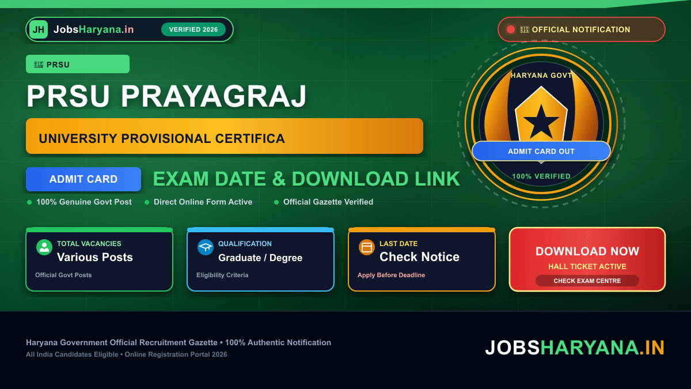Click the person icon in Total Vacancies card
The height and width of the screenshot is (389, 691).
click(44, 247)
